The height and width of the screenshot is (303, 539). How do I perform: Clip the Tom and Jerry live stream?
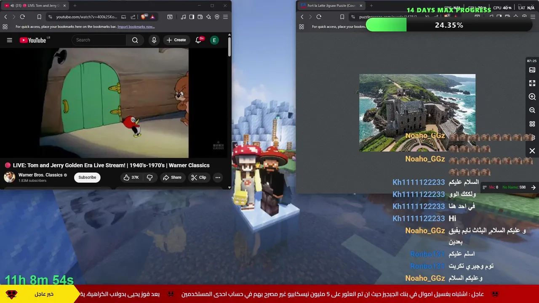(199, 177)
